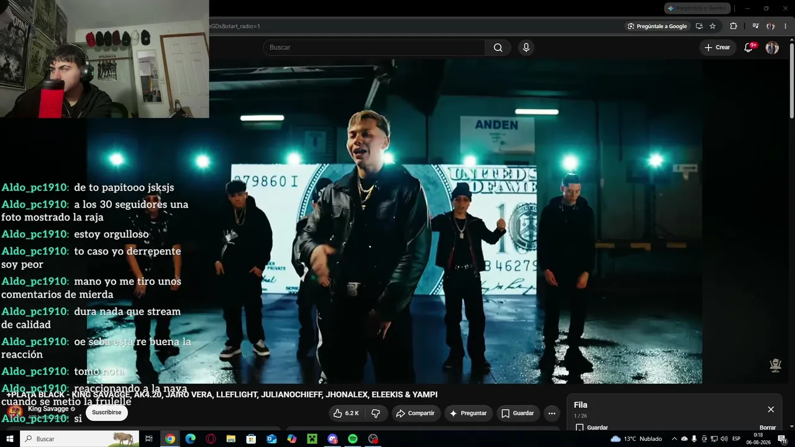
Task: Click the install app icon in address bar
Action: click(699, 26)
